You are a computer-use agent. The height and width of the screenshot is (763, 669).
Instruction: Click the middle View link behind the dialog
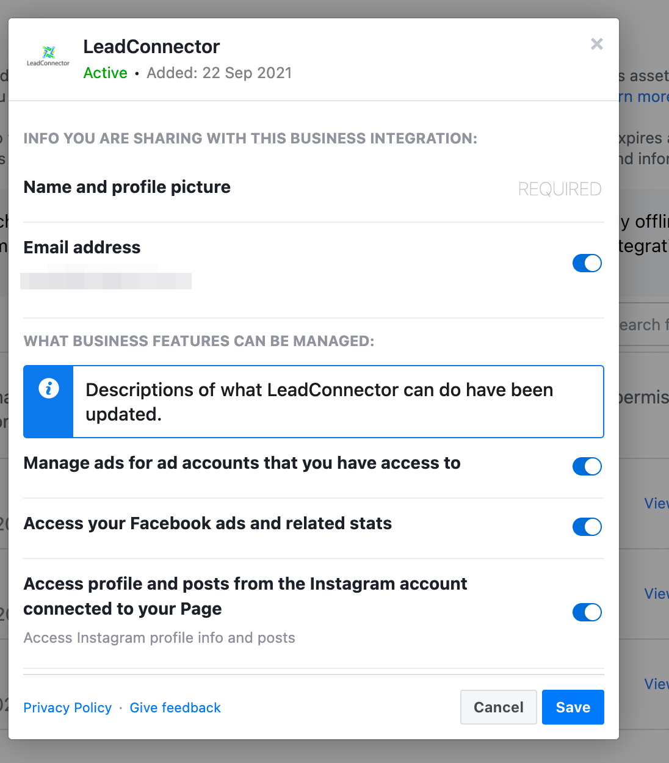[657, 593]
